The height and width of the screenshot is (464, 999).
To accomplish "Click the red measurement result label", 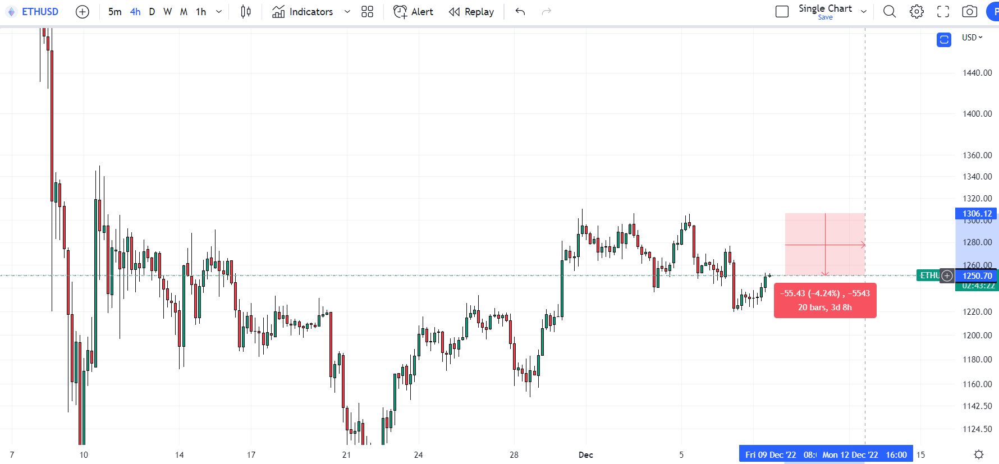I will (824, 301).
